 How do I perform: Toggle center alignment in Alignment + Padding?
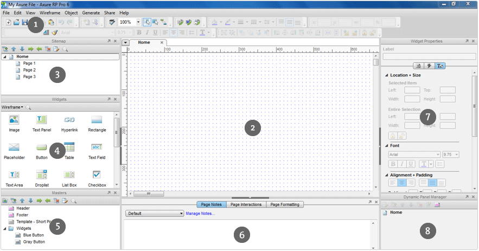pos(402,183)
